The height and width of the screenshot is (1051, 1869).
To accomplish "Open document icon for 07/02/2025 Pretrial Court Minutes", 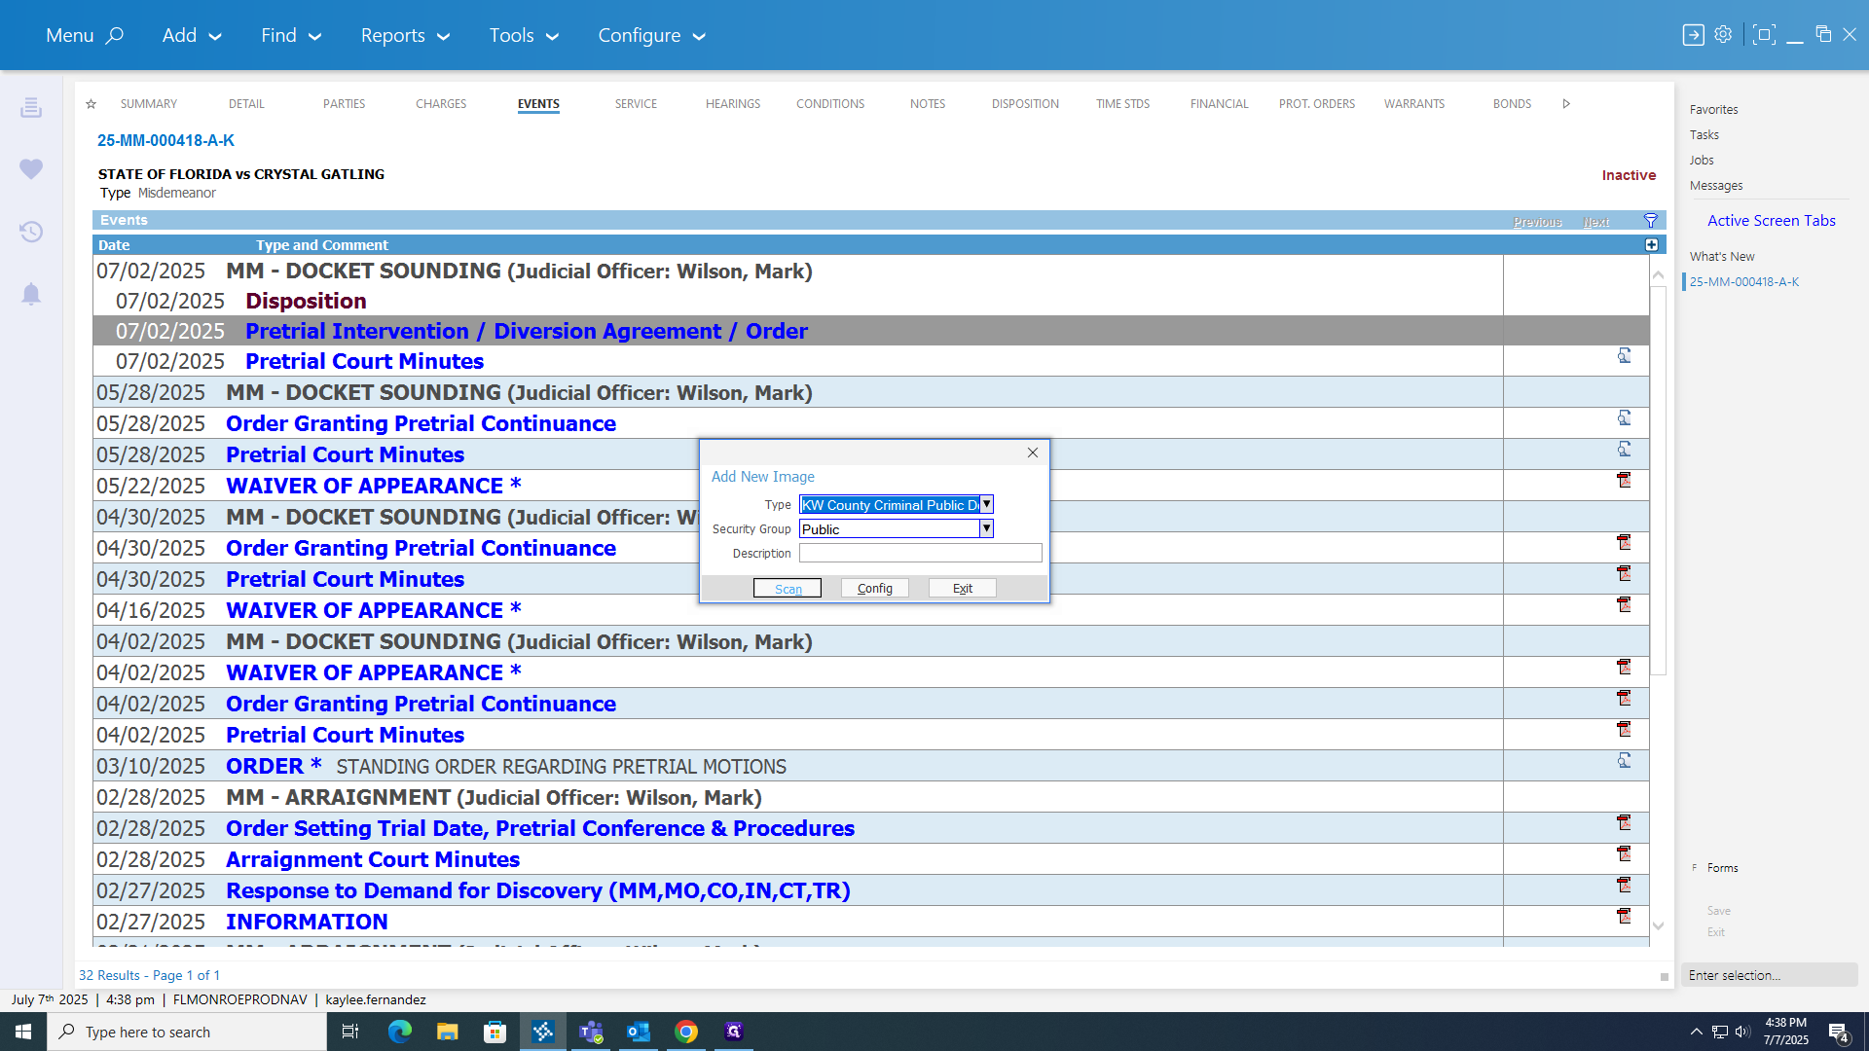I will [1624, 356].
